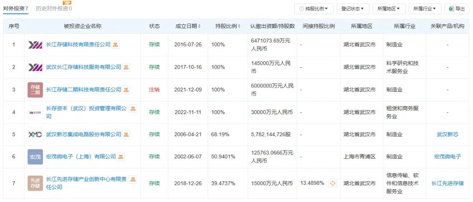Open the 长江存储科技有限责任公司 company link
Viewport: 473px width, 202px height.
point(78,45)
